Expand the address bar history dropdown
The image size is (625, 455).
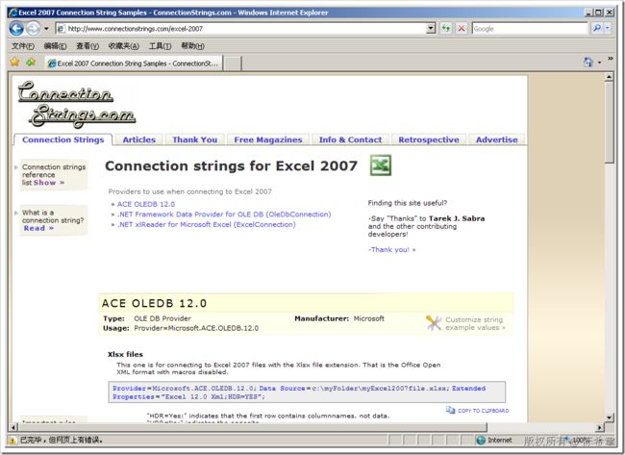pyautogui.click(x=431, y=29)
